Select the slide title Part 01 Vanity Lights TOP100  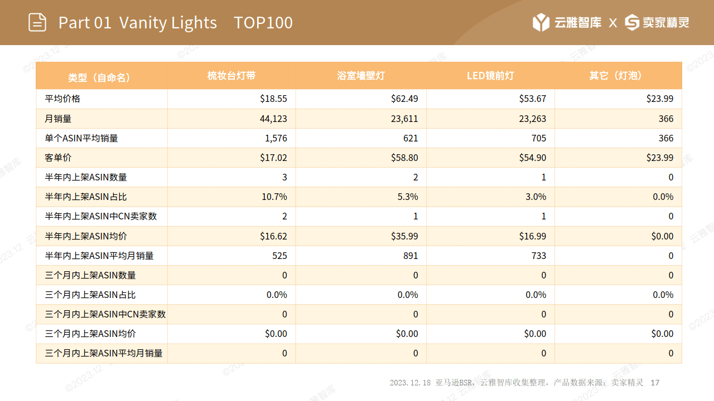(x=176, y=23)
